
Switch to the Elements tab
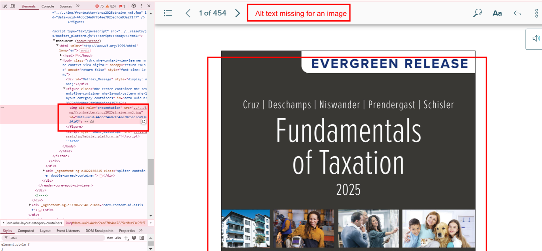[28, 6]
